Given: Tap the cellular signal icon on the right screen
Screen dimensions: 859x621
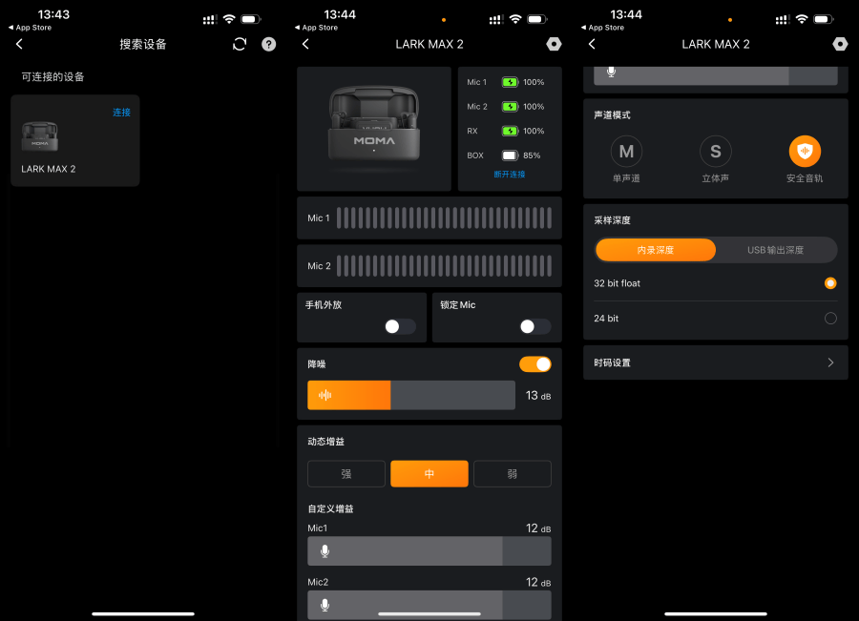Looking at the screenshot, I should coord(783,20).
